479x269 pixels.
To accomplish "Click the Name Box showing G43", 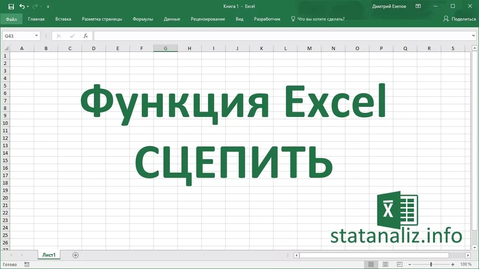I will pyautogui.click(x=18, y=36).
